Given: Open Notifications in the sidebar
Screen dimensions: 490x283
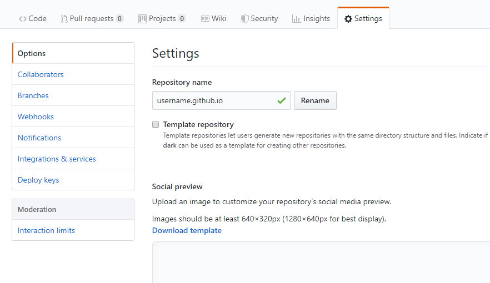Looking at the screenshot, I should (x=73, y=138).
